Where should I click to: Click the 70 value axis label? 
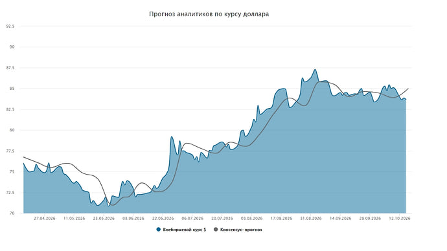[12, 213]
